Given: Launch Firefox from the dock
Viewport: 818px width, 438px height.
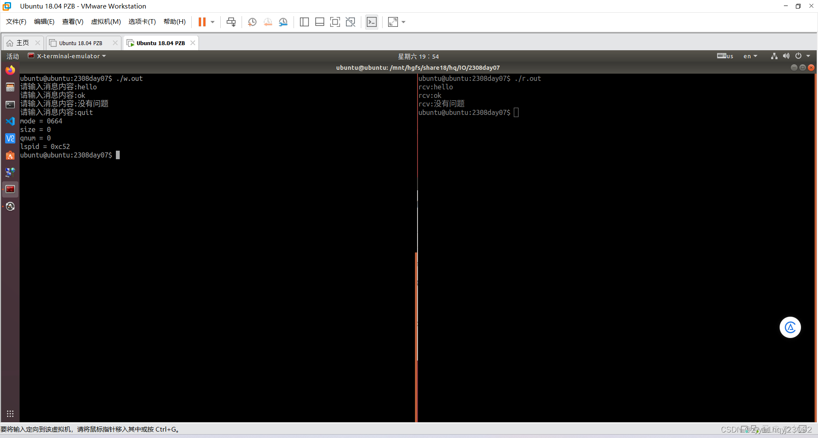Looking at the screenshot, I should click(x=10, y=70).
